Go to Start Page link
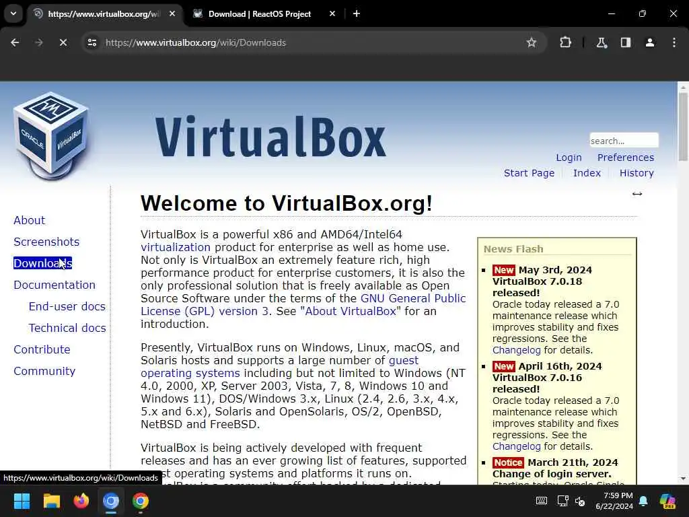 click(529, 173)
